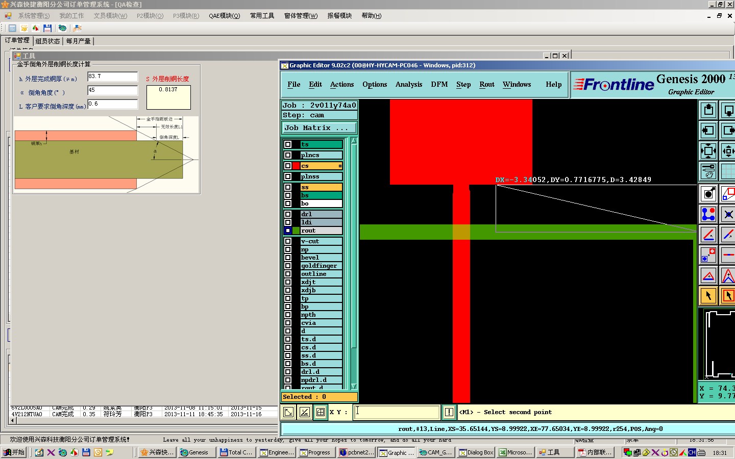Select the xdjt layer name
This screenshot has width=735, height=459.
322,282
